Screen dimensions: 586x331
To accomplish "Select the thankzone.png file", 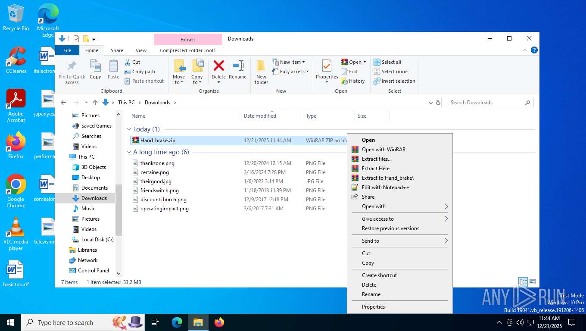I will 157,163.
